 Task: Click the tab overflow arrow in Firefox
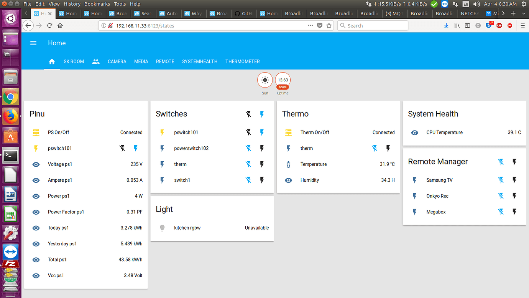coord(503,13)
